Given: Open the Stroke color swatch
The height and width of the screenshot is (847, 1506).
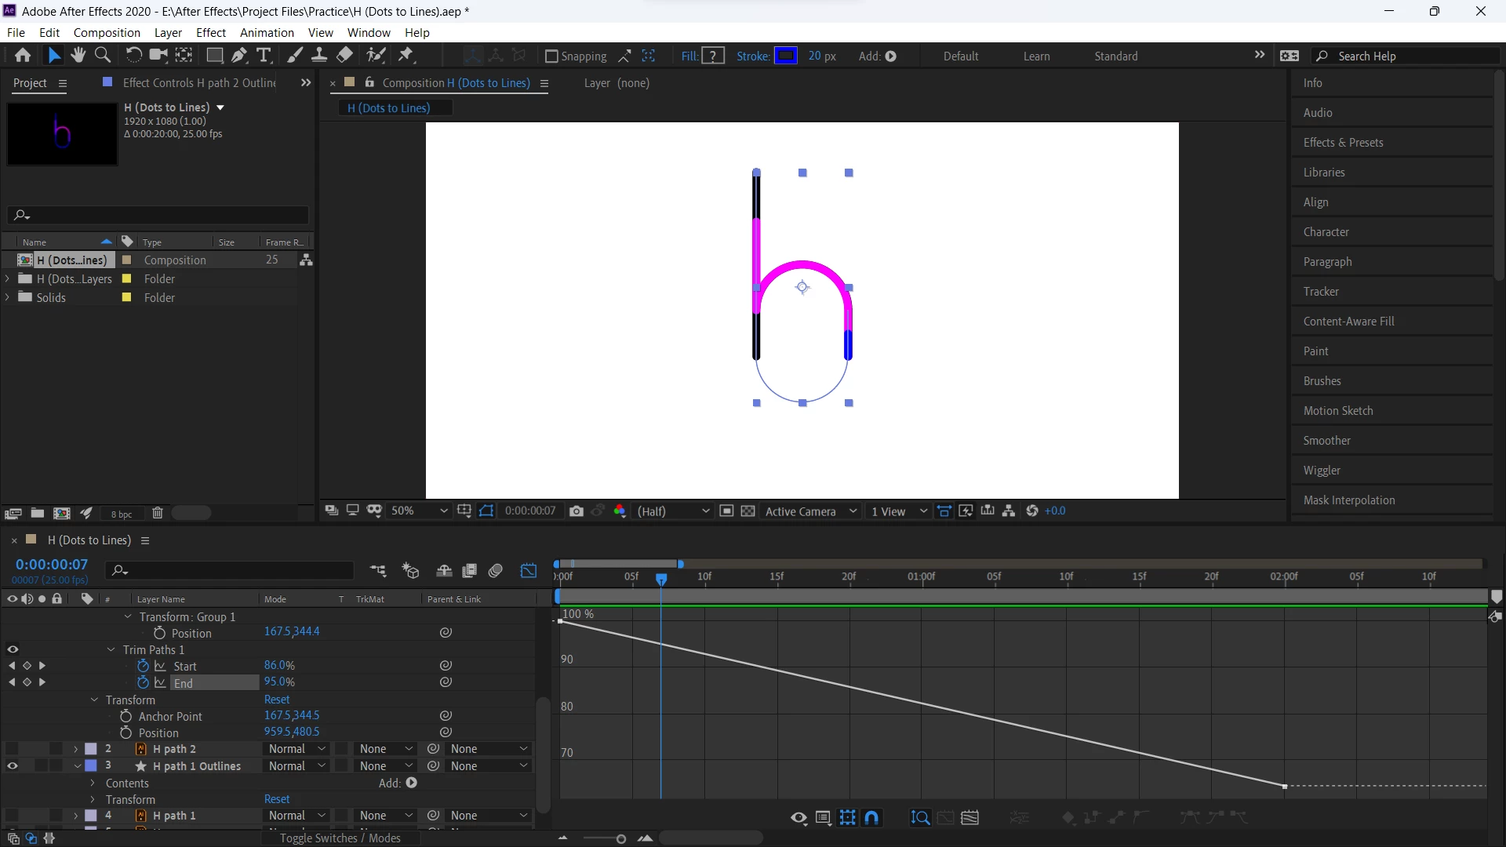Looking at the screenshot, I should click(x=786, y=56).
